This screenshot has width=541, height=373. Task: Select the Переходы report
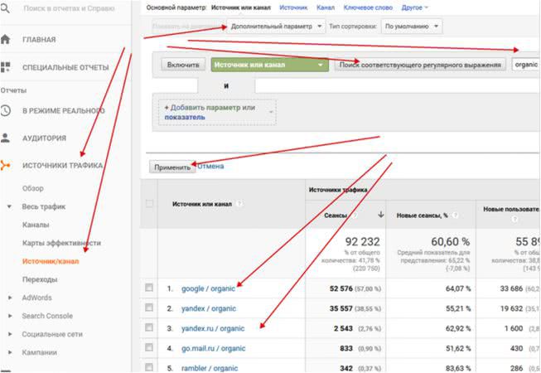pyautogui.click(x=40, y=279)
